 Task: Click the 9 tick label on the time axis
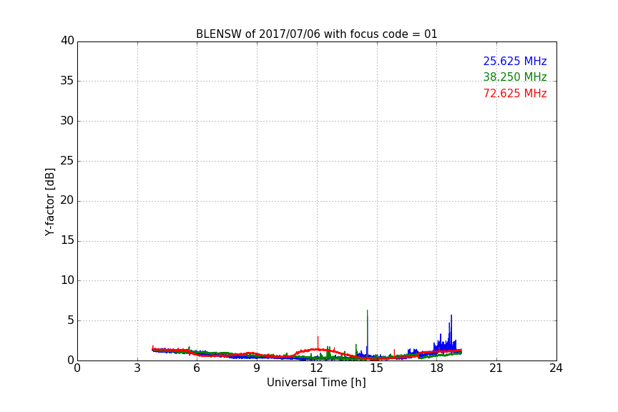257,368
